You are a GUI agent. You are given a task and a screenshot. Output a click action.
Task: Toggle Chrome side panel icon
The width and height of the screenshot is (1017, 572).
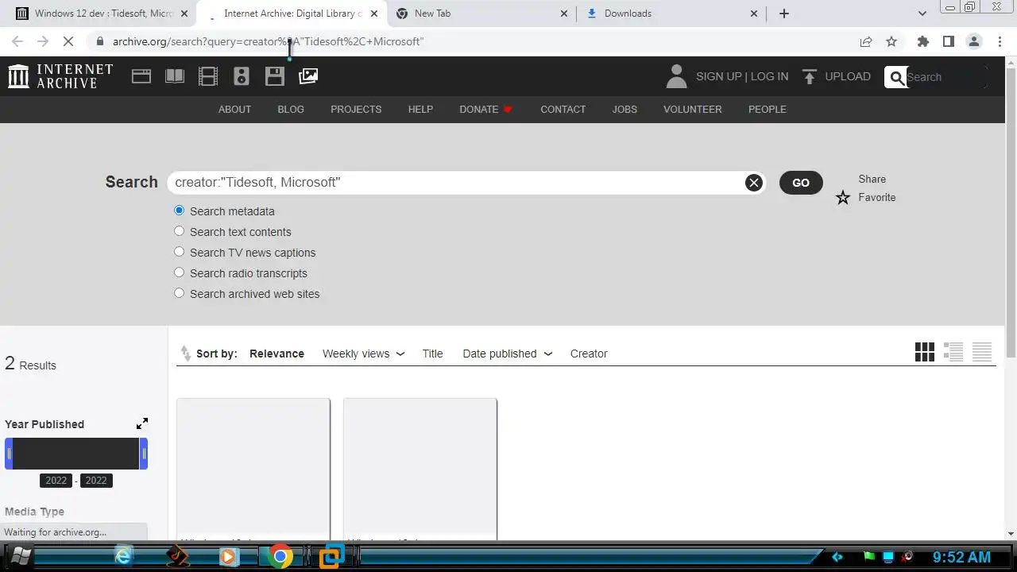[948, 41]
